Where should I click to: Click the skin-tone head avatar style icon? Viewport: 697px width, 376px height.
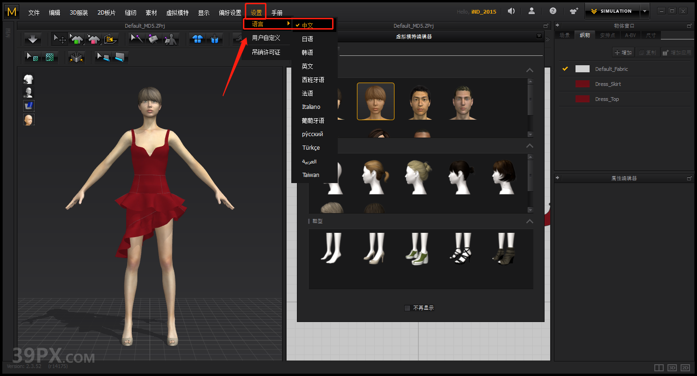[29, 120]
